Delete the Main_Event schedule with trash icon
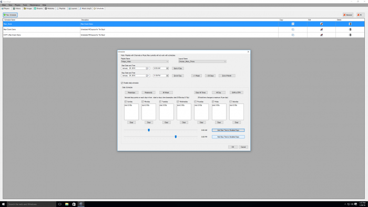Screen dimensions: 368x207 point(350,24)
